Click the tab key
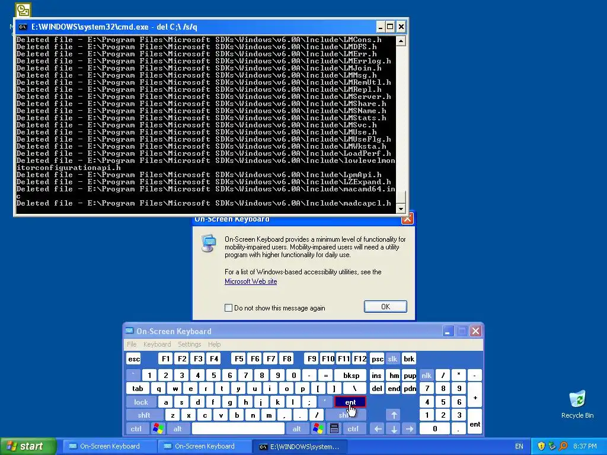This screenshot has height=455, width=607. tap(138, 389)
